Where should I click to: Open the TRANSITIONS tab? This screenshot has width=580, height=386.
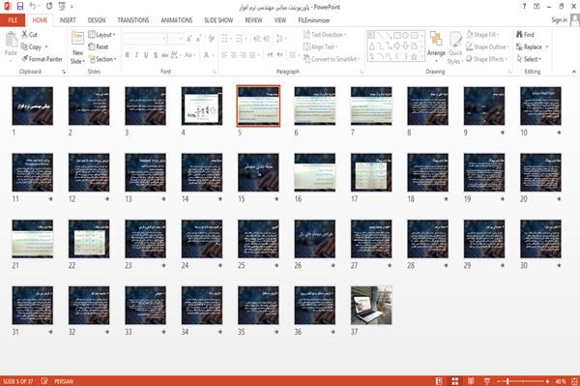(x=133, y=20)
